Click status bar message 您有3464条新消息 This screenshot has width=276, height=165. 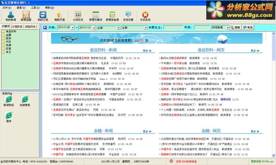point(186,161)
